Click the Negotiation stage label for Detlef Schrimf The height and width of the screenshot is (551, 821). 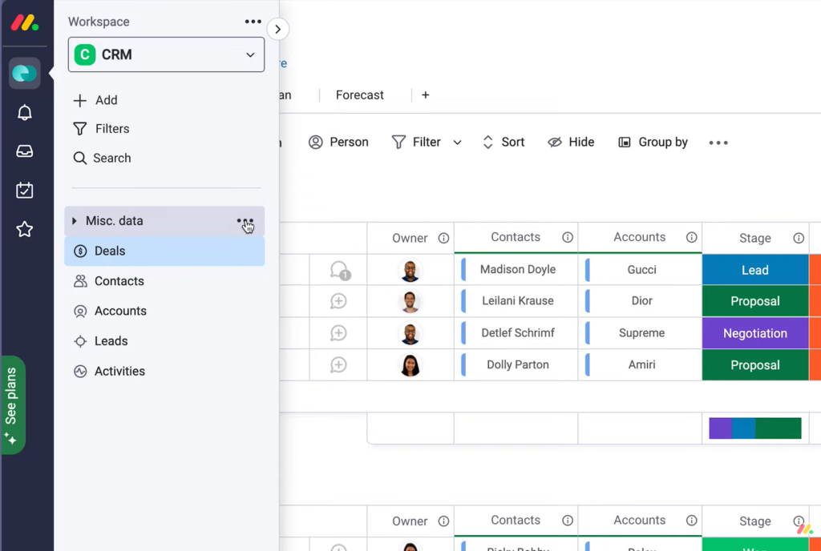(x=754, y=332)
